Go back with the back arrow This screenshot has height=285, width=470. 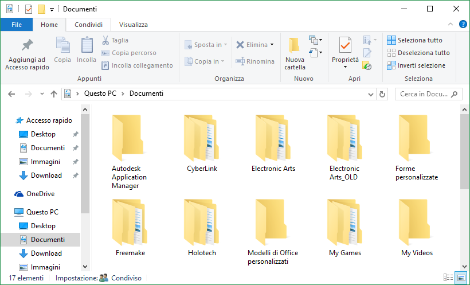pyautogui.click(x=11, y=94)
